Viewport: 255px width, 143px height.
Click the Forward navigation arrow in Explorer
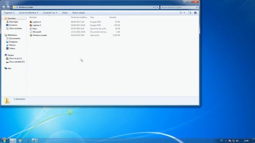[8, 7]
